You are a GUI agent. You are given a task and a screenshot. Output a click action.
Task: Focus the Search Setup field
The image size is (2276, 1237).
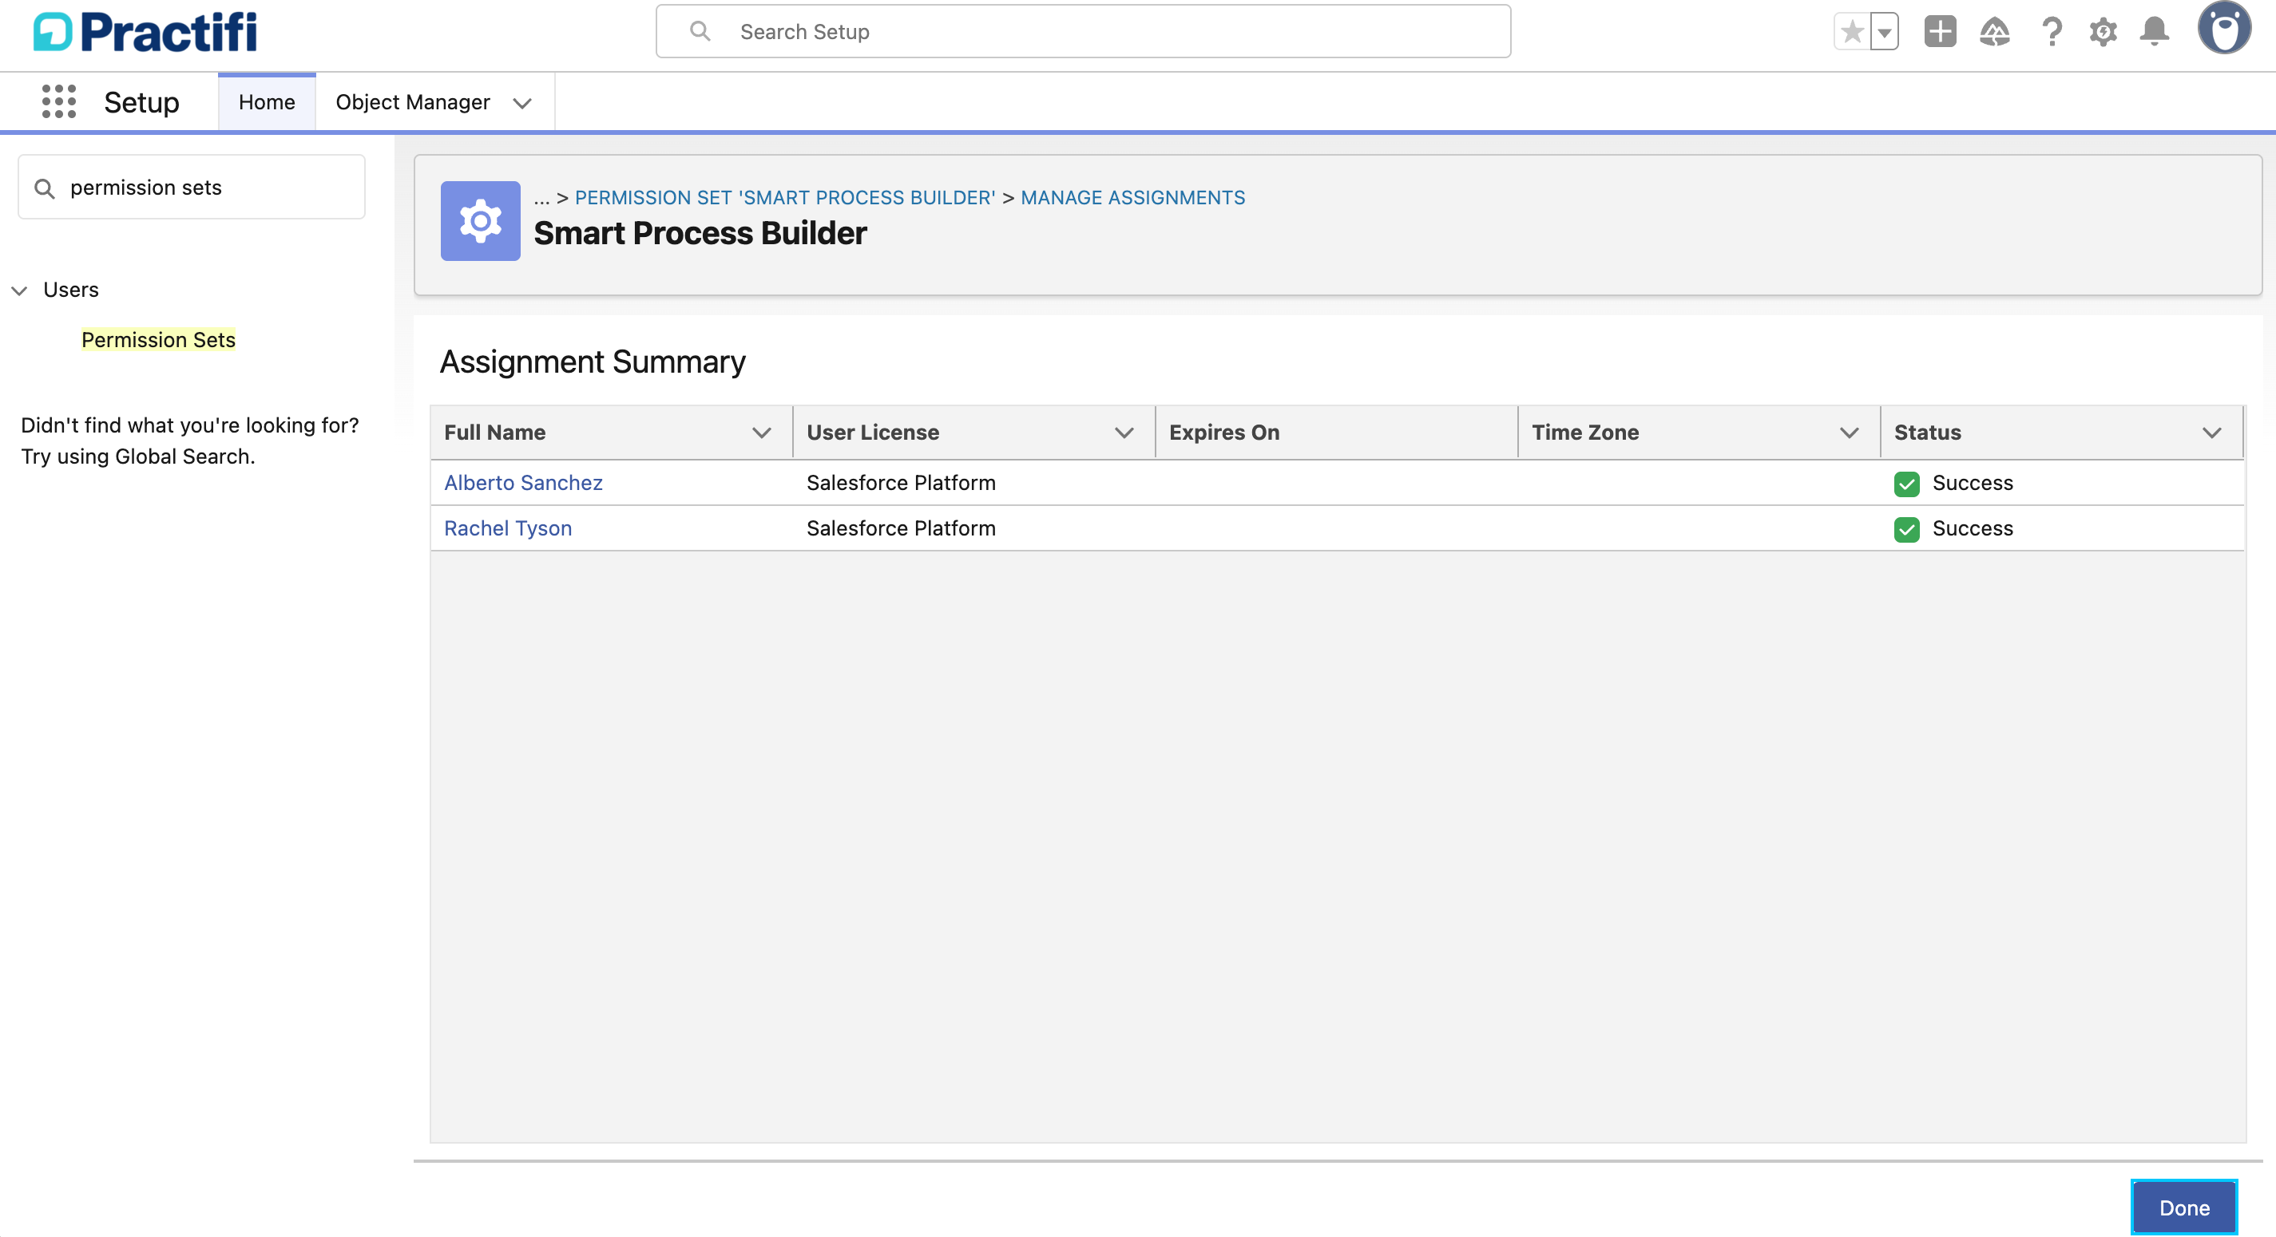pyautogui.click(x=1083, y=32)
